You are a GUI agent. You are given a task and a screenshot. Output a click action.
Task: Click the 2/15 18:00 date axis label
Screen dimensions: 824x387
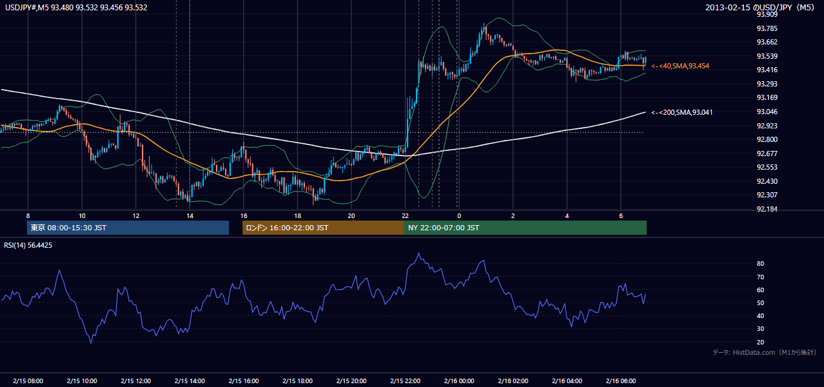pos(297,381)
